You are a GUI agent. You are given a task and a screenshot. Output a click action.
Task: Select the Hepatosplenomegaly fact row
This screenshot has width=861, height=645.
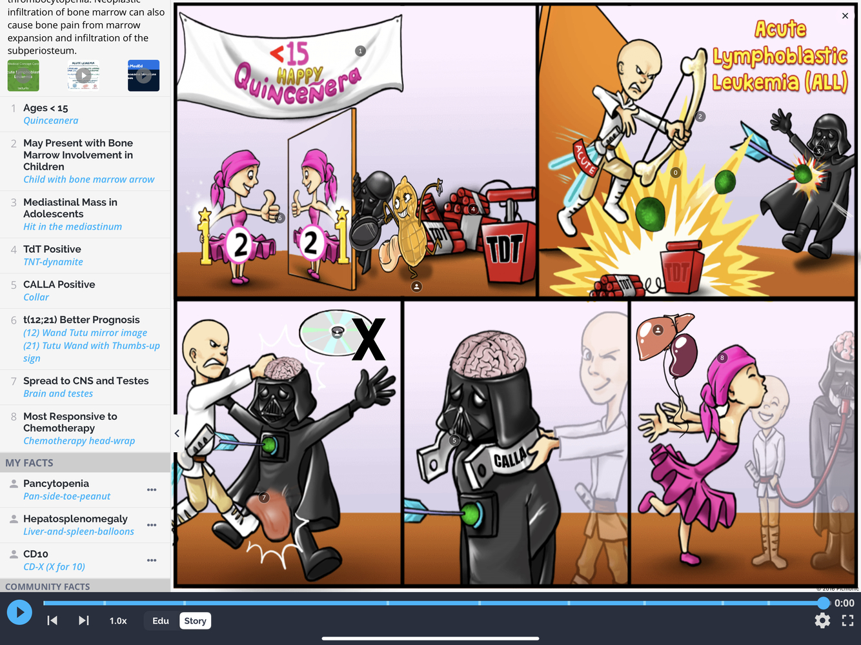tap(85, 525)
